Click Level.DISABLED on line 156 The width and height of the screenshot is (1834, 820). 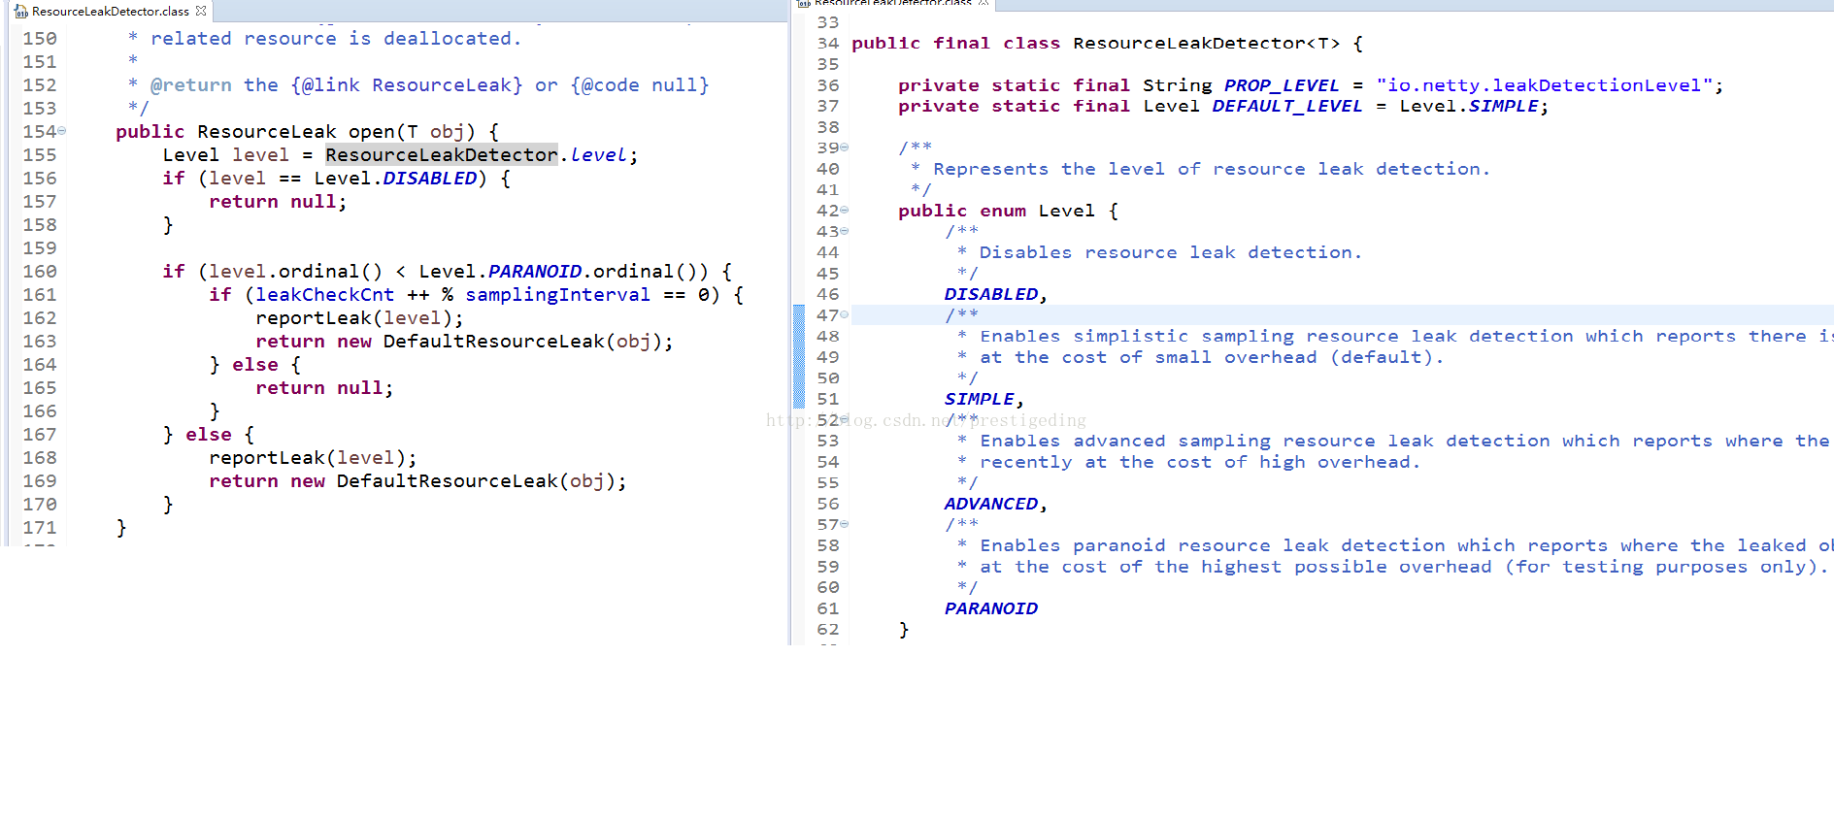(396, 179)
